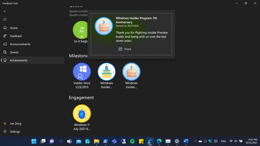The width and height of the screenshot is (260, 146).
Task: Show hidden system tray icons
Action: tap(195, 141)
